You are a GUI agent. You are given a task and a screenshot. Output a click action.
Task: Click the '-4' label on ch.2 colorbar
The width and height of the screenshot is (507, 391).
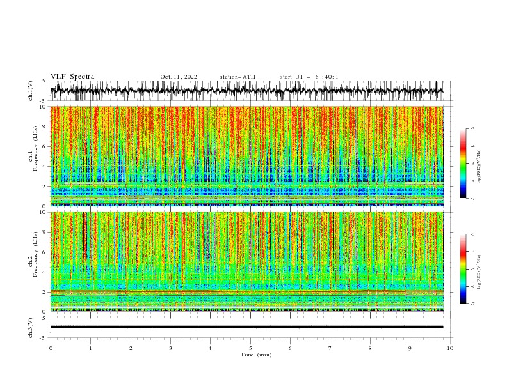click(472, 252)
